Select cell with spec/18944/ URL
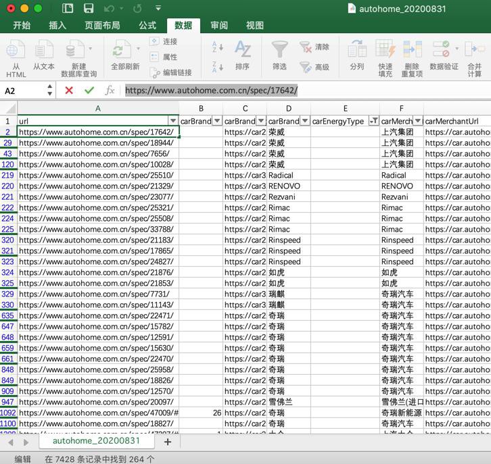This screenshot has width=491, height=464. 98,143
